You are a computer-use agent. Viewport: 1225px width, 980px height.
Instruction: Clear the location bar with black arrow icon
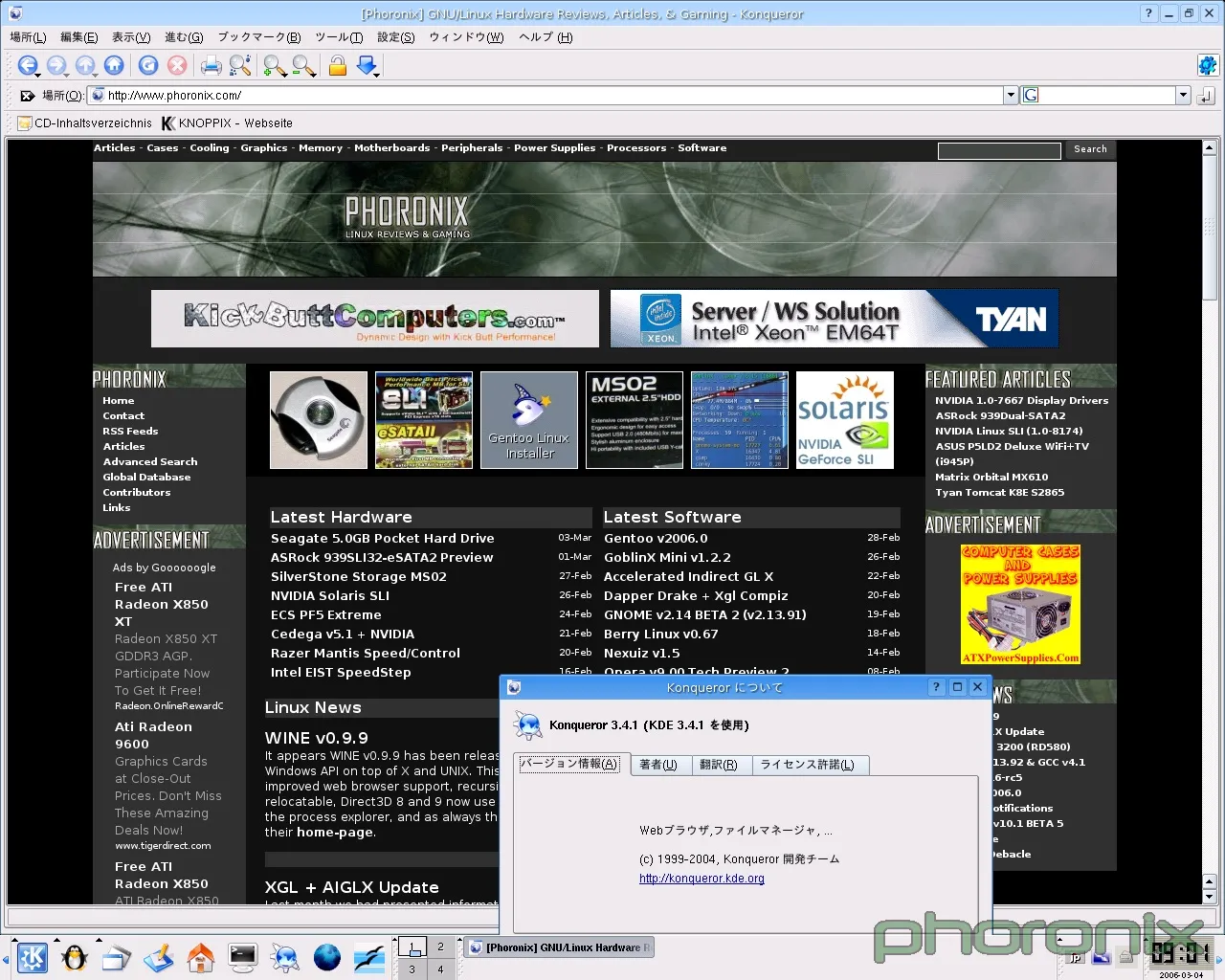coord(28,96)
